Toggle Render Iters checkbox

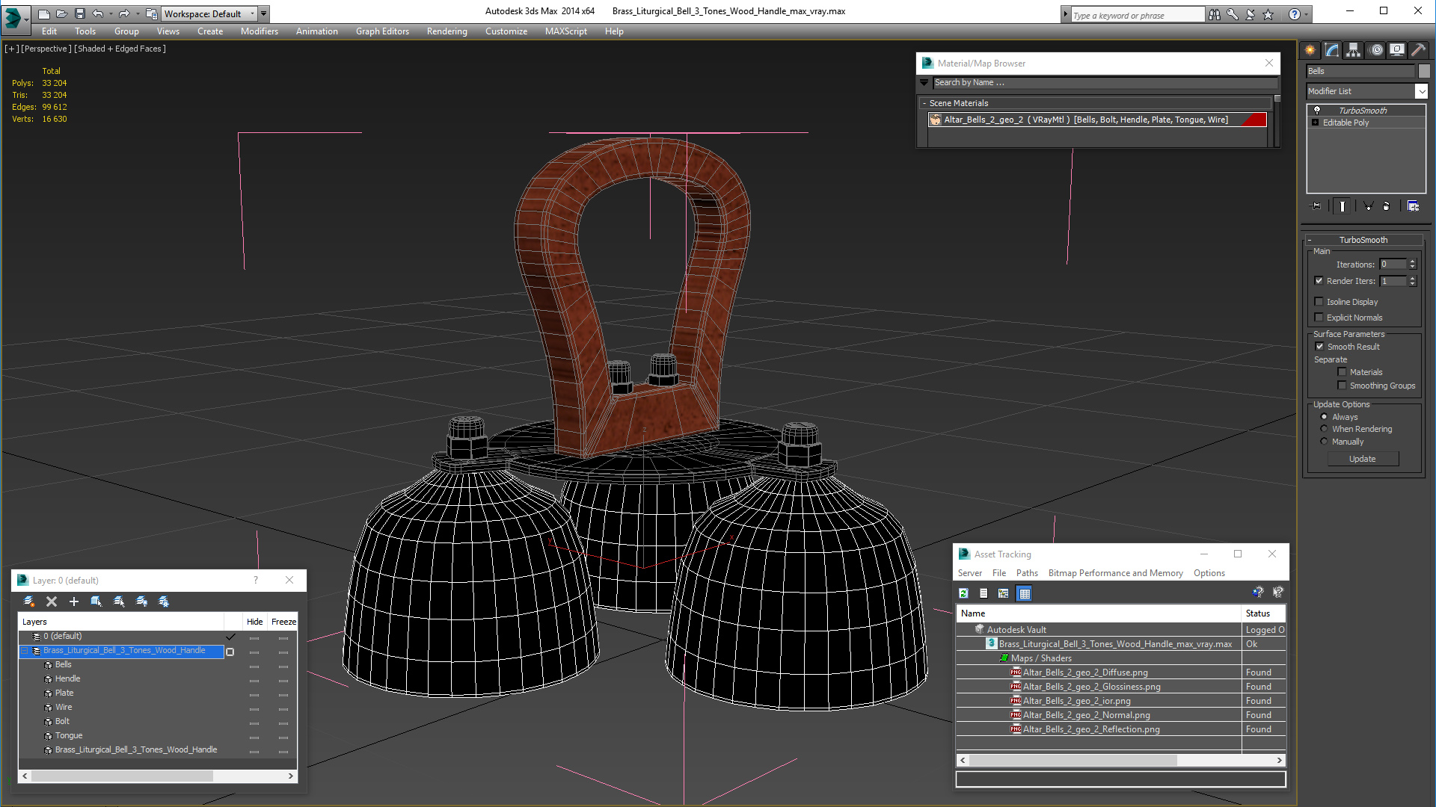pyautogui.click(x=1319, y=281)
